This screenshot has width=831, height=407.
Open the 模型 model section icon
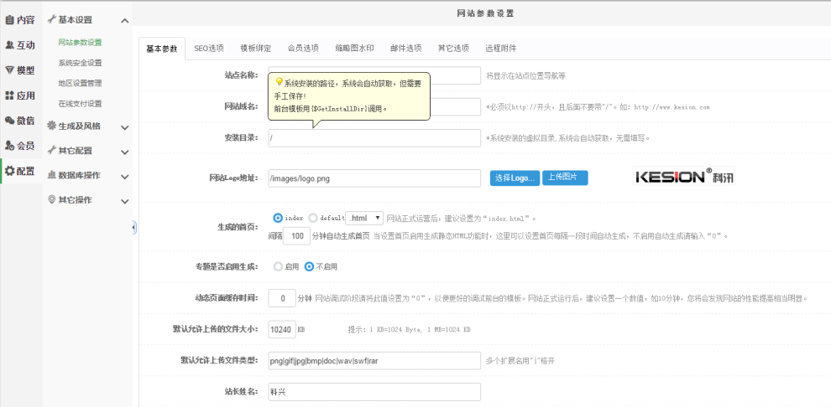[x=10, y=70]
